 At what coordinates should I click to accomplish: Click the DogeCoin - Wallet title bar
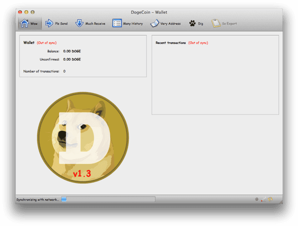149,12
